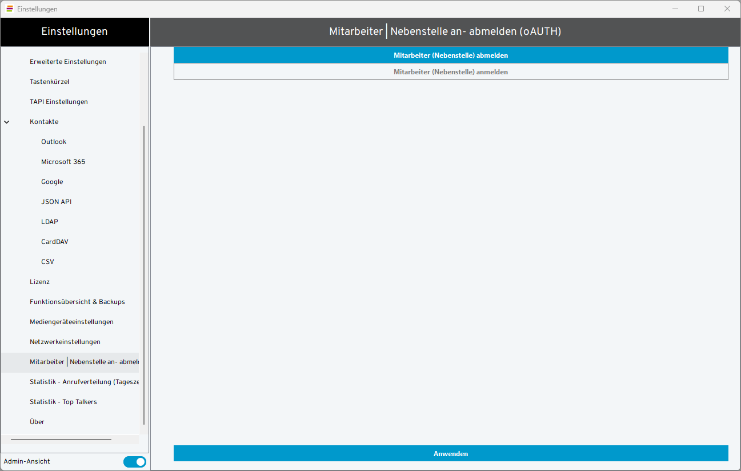Go to TAPI Einstellungen
Viewport: 741px width, 471px height.
(59, 102)
